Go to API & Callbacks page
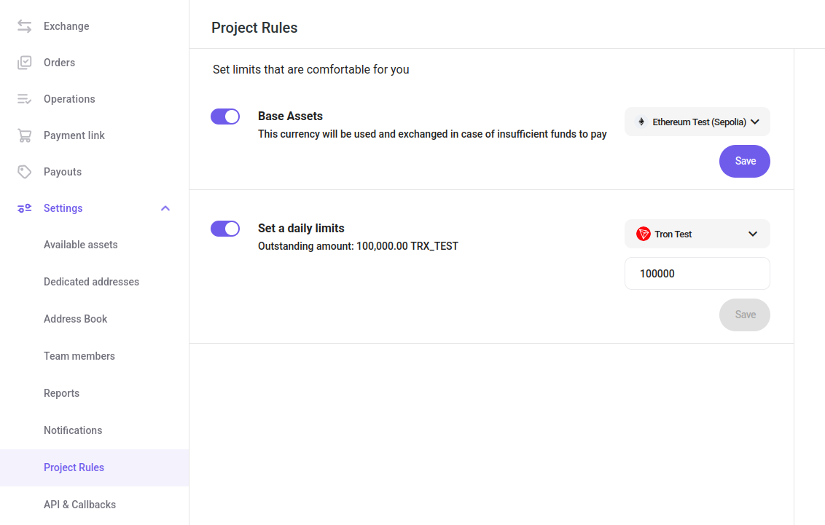Image resolution: width=825 pixels, height=525 pixels. [x=79, y=505]
